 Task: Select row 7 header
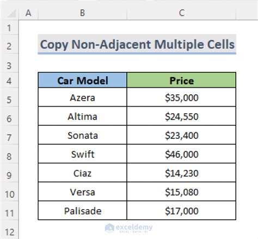pos(9,136)
